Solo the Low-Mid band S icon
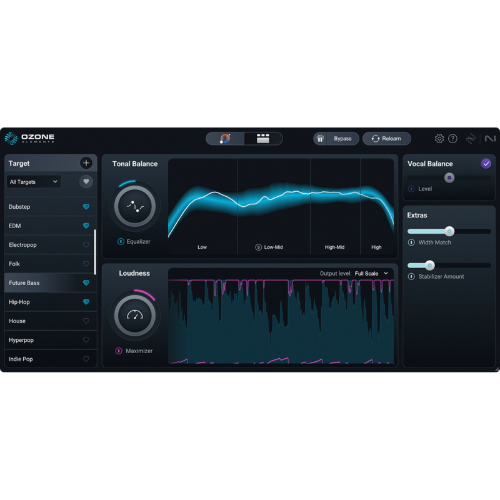 point(259,247)
